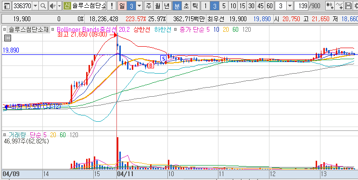Click high price 21,650 in info bar
Image resolution: width=358 pixels, height=180 pixels.
click(320, 19)
